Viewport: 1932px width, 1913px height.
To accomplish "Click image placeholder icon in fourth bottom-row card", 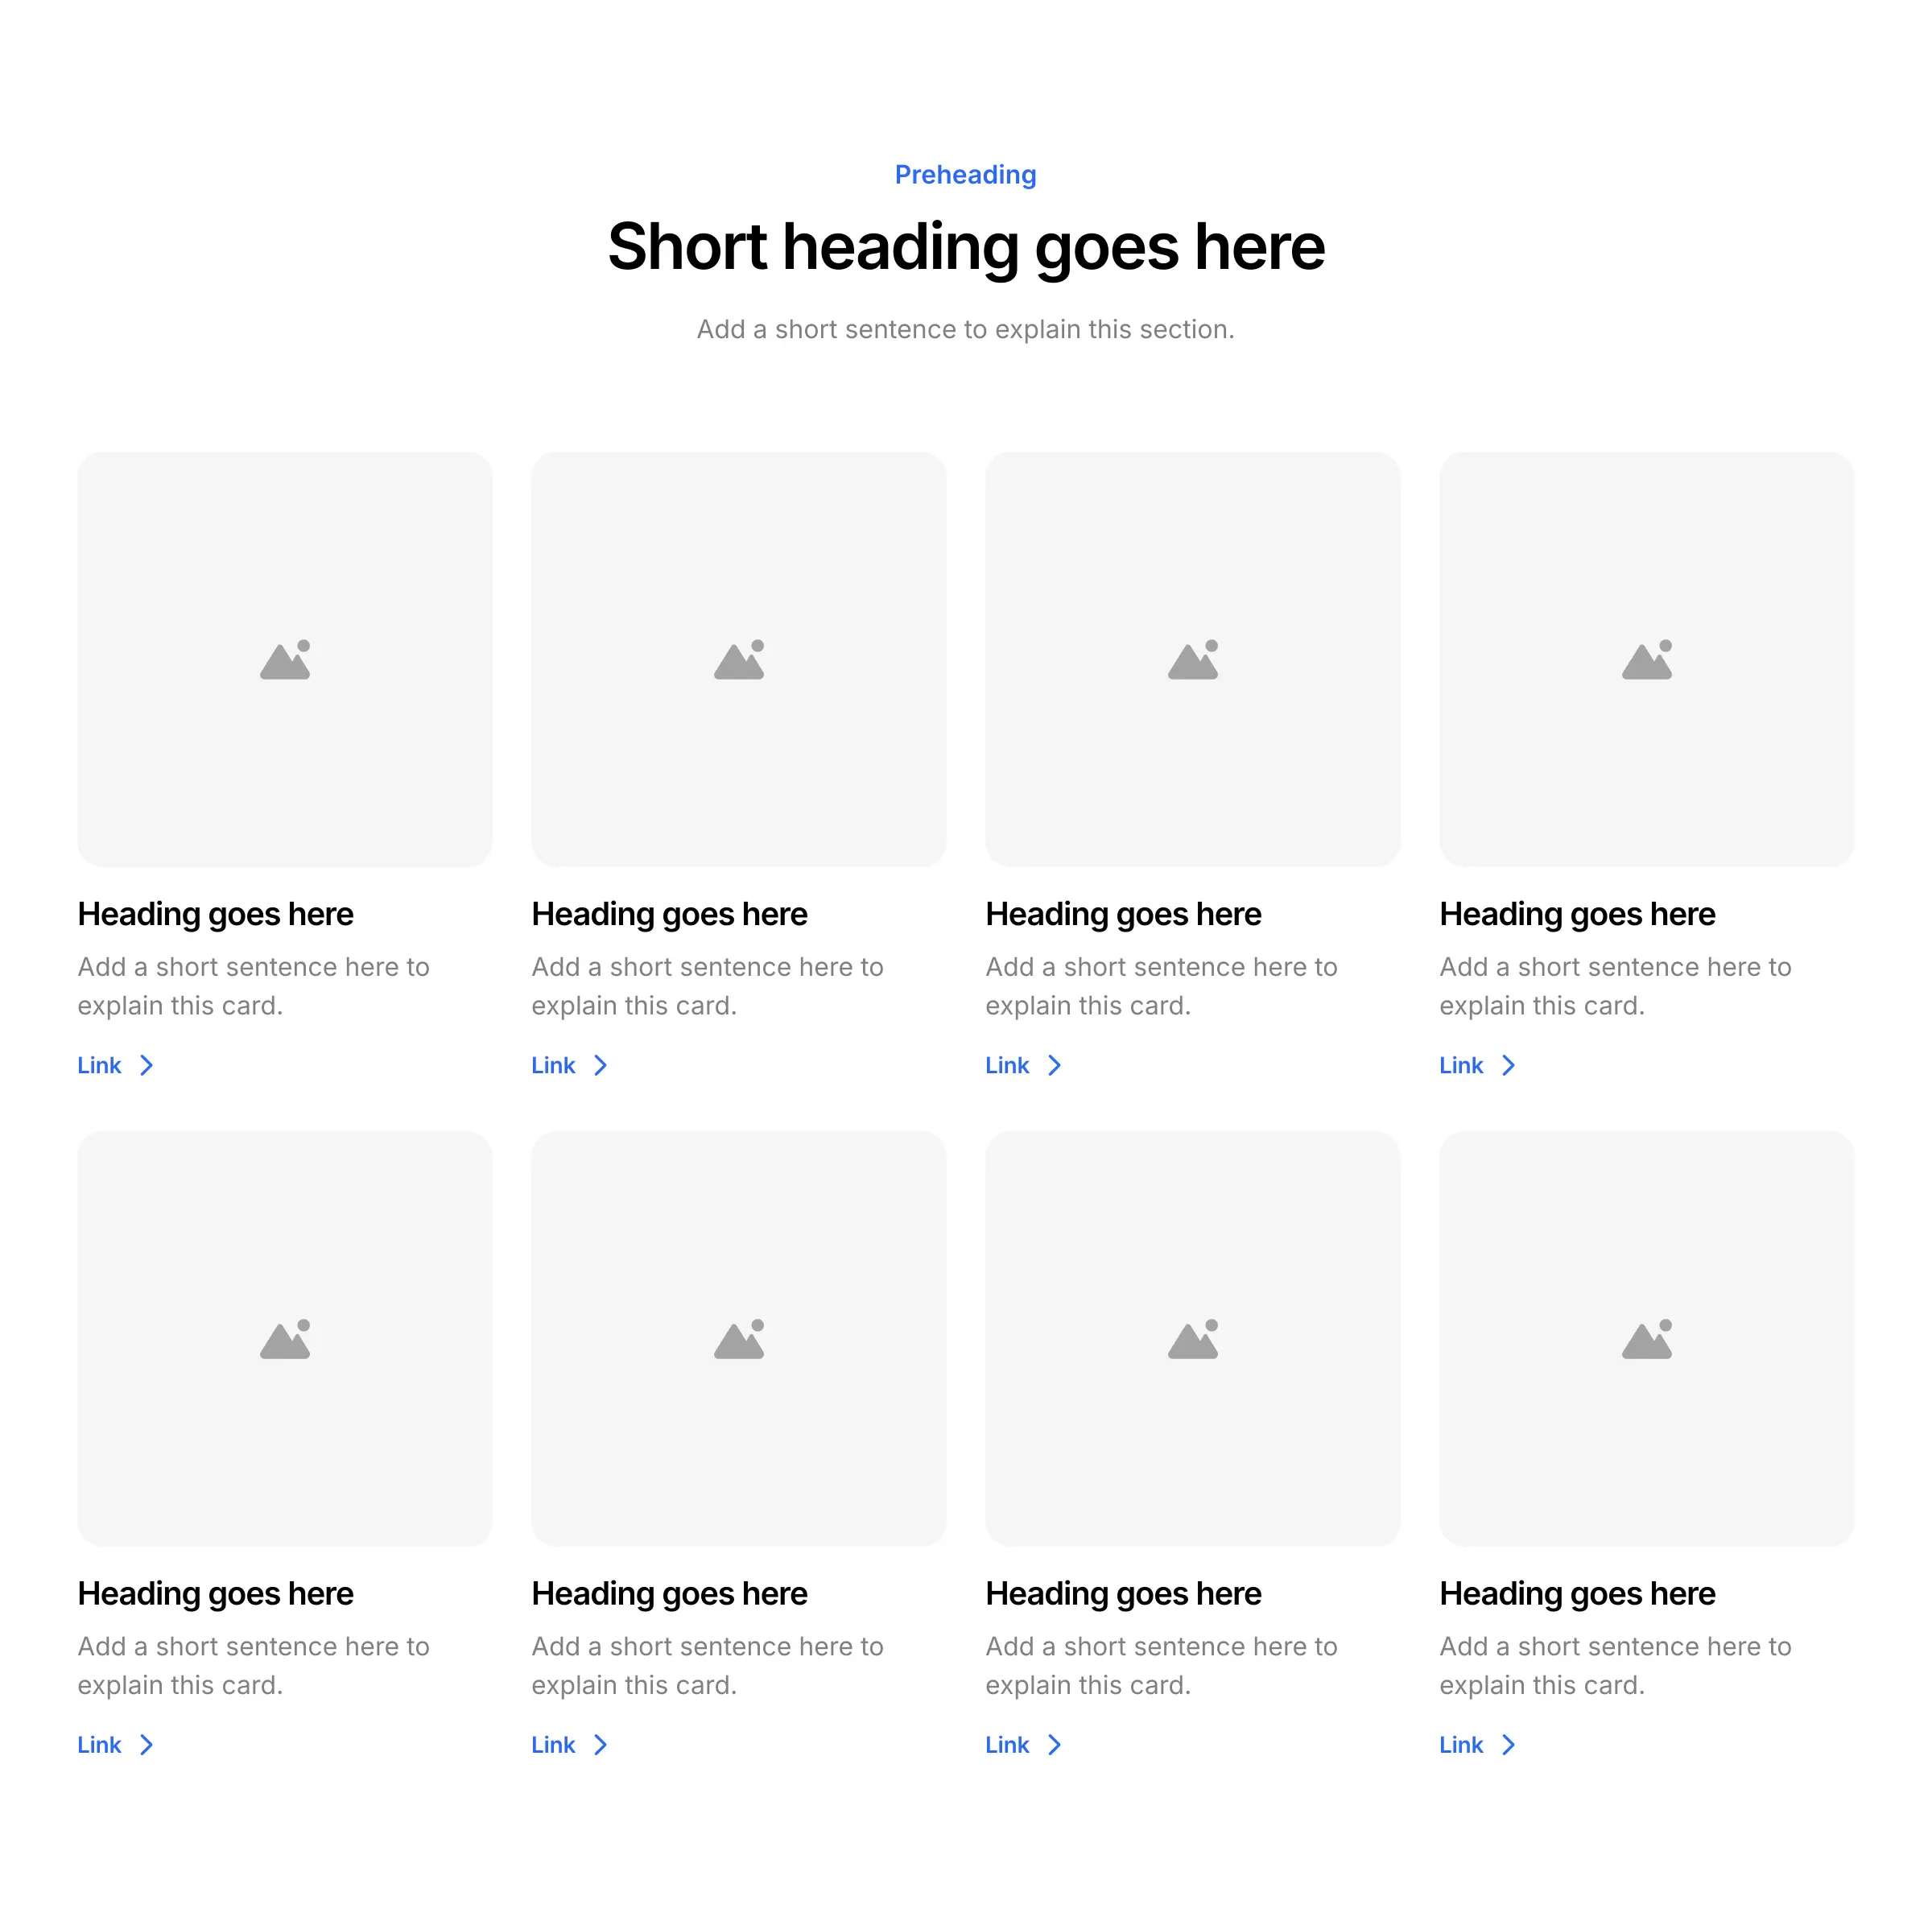I will (x=1647, y=1339).
